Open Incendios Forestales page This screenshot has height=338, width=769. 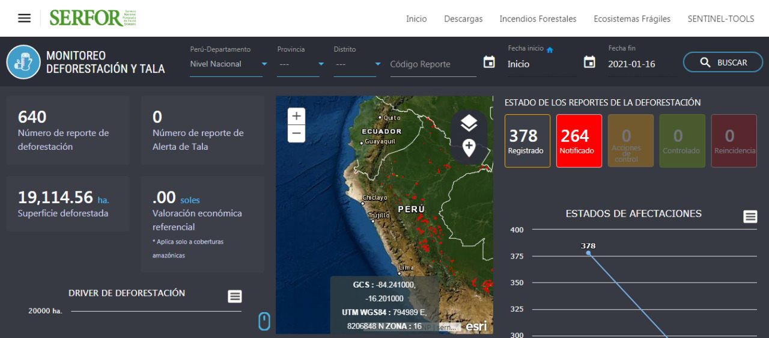tap(538, 19)
